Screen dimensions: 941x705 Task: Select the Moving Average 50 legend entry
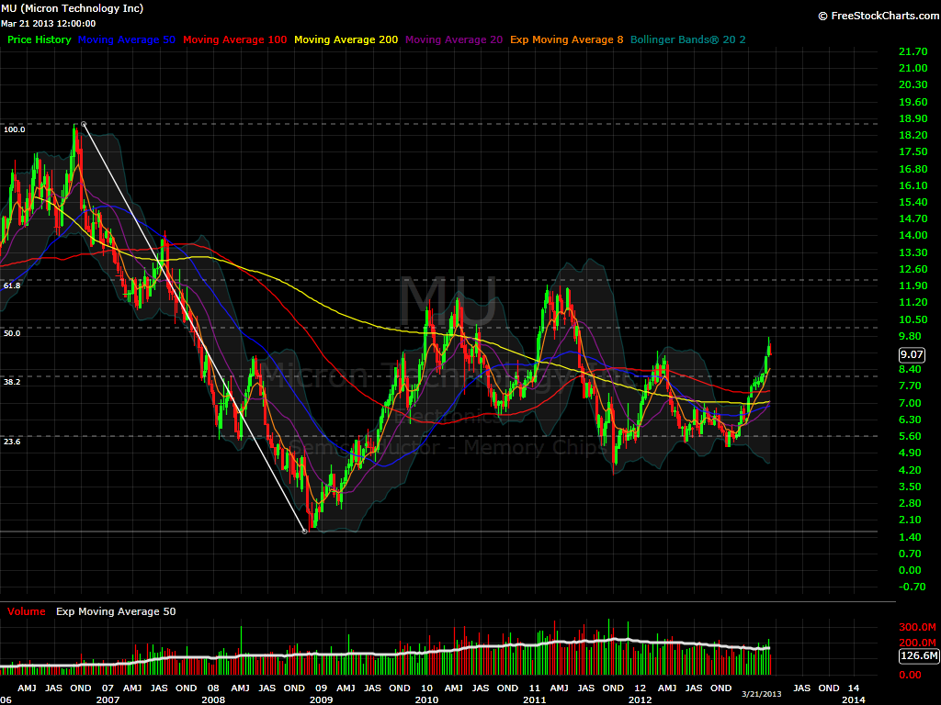pos(127,39)
